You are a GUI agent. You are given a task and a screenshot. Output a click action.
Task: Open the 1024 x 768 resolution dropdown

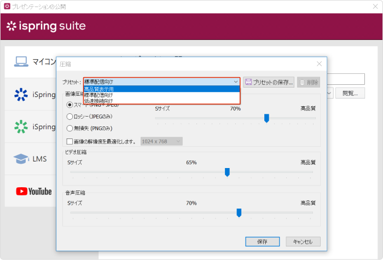tap(161, 141)
